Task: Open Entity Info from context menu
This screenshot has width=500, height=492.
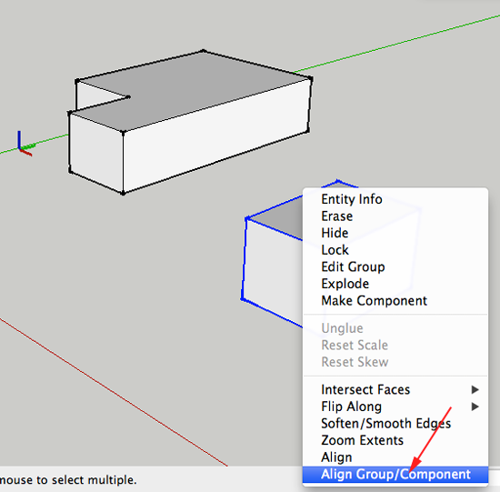Action: pos(395,199)
